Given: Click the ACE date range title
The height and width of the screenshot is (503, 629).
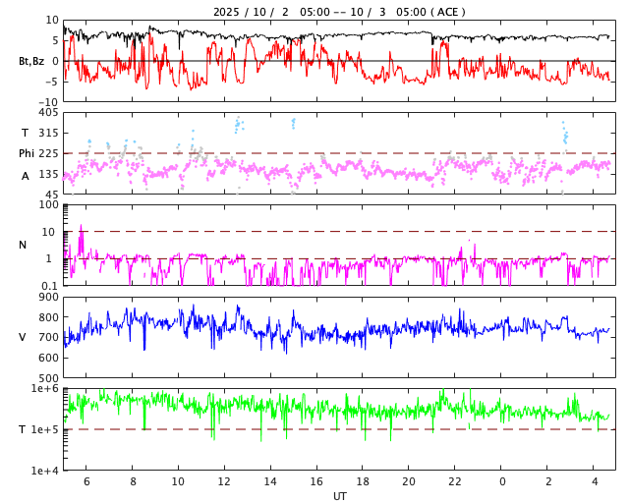Looking at the screenshot, I should pos(339,12).
